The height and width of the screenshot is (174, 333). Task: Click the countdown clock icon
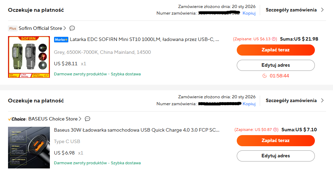[265, 76]
